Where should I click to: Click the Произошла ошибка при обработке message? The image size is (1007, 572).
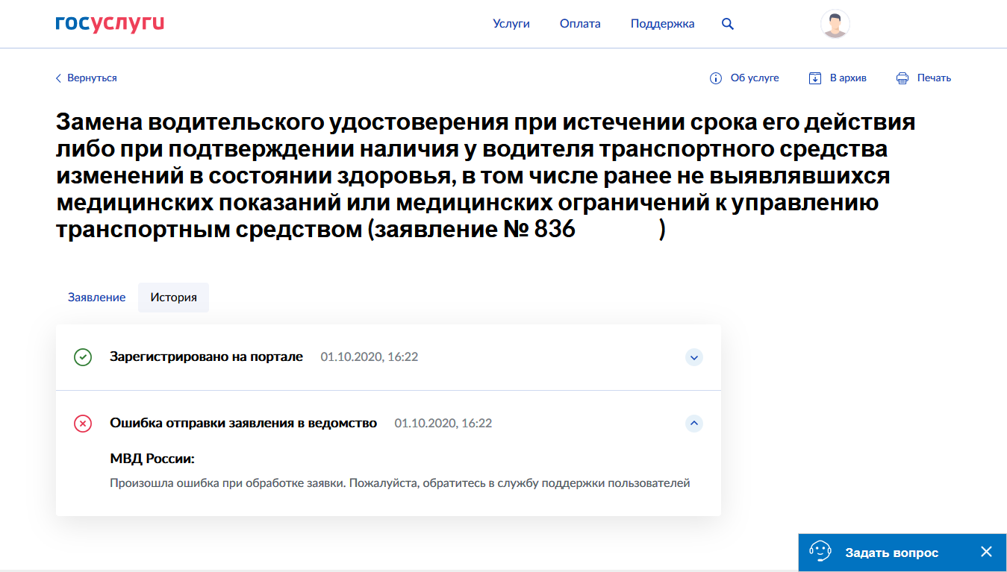(400, 483)
